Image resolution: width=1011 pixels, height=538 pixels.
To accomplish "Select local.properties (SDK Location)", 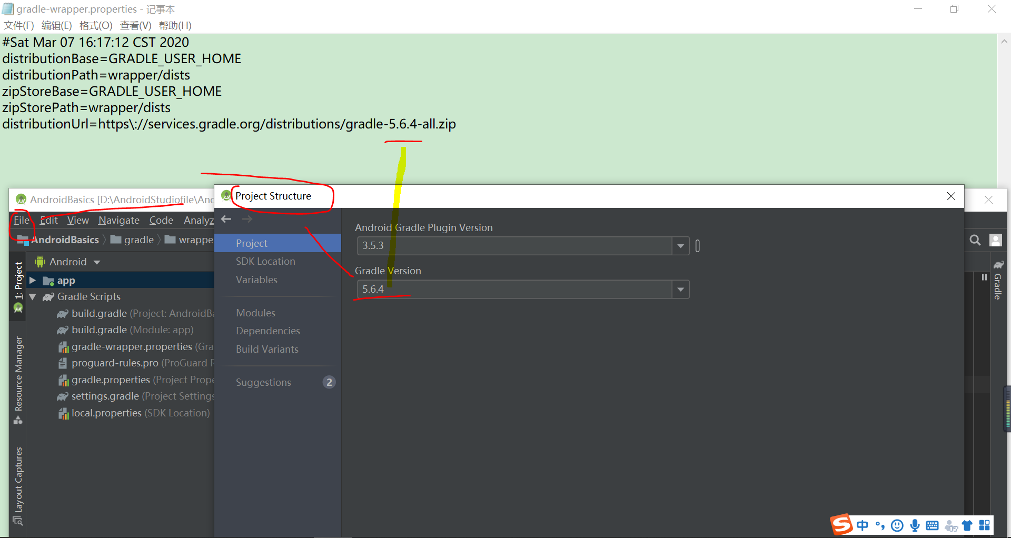I will pos(134,413).
